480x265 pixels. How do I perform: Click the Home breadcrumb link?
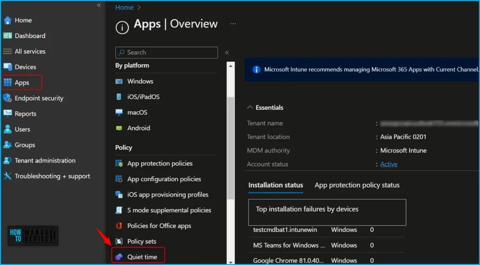(x=124, y=7)
